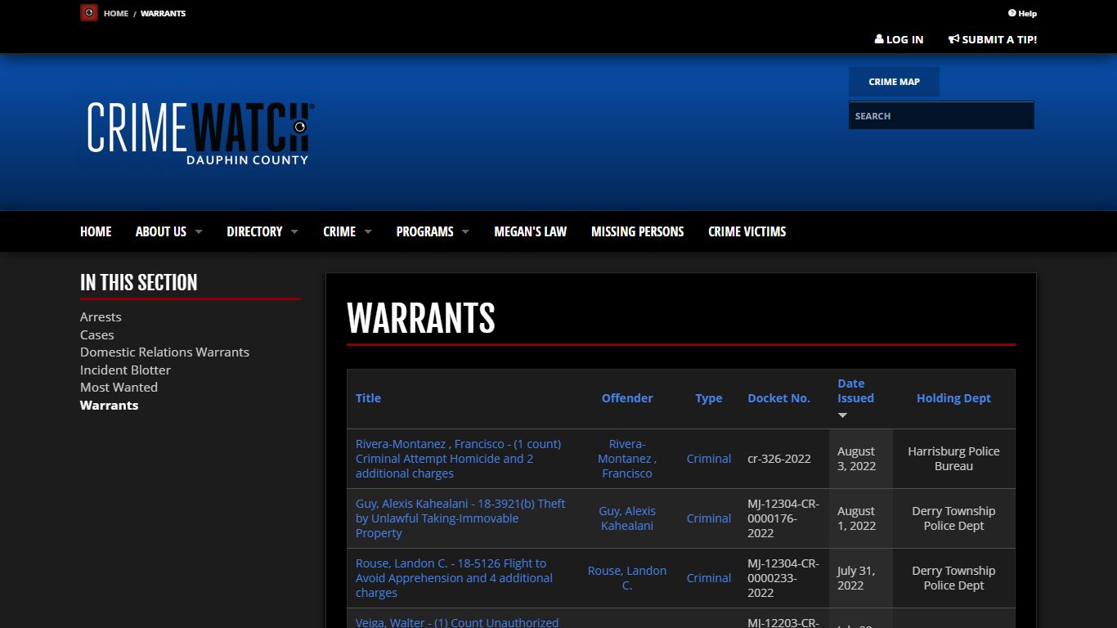Select HOME in main navigation
Screen dimensions: 1117x628
pos(96,231)
